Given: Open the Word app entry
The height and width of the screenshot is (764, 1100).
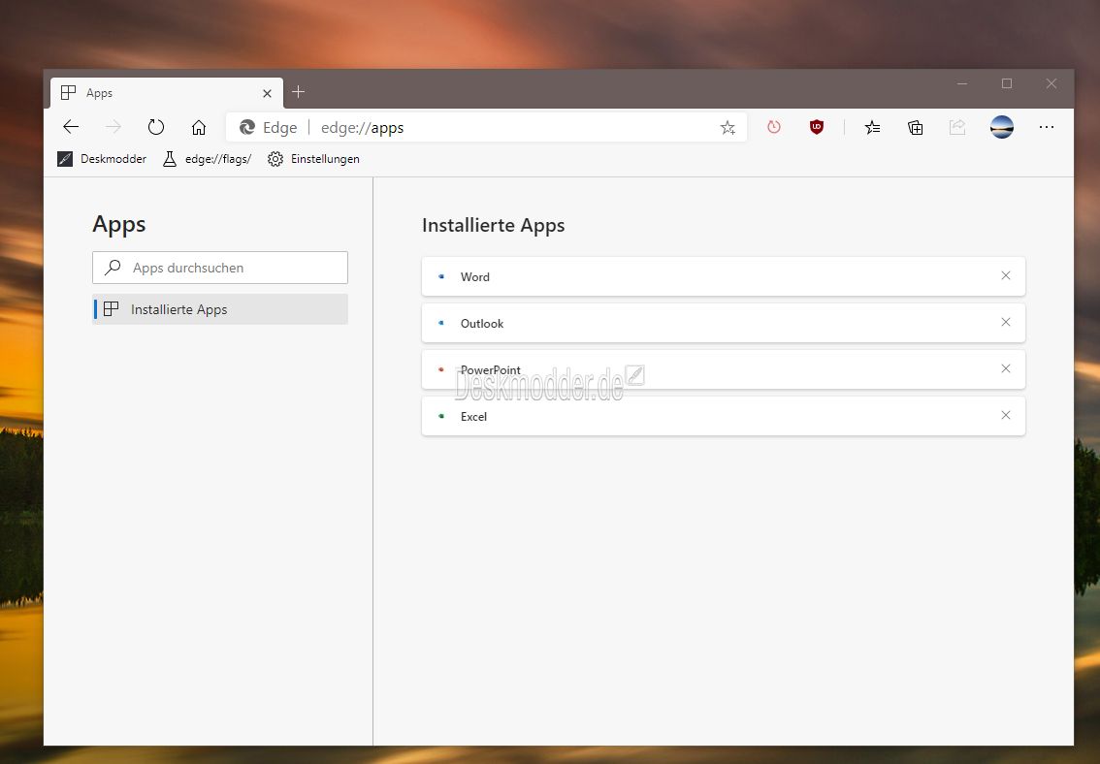Looking at the screenshot, I should (724, 276).
